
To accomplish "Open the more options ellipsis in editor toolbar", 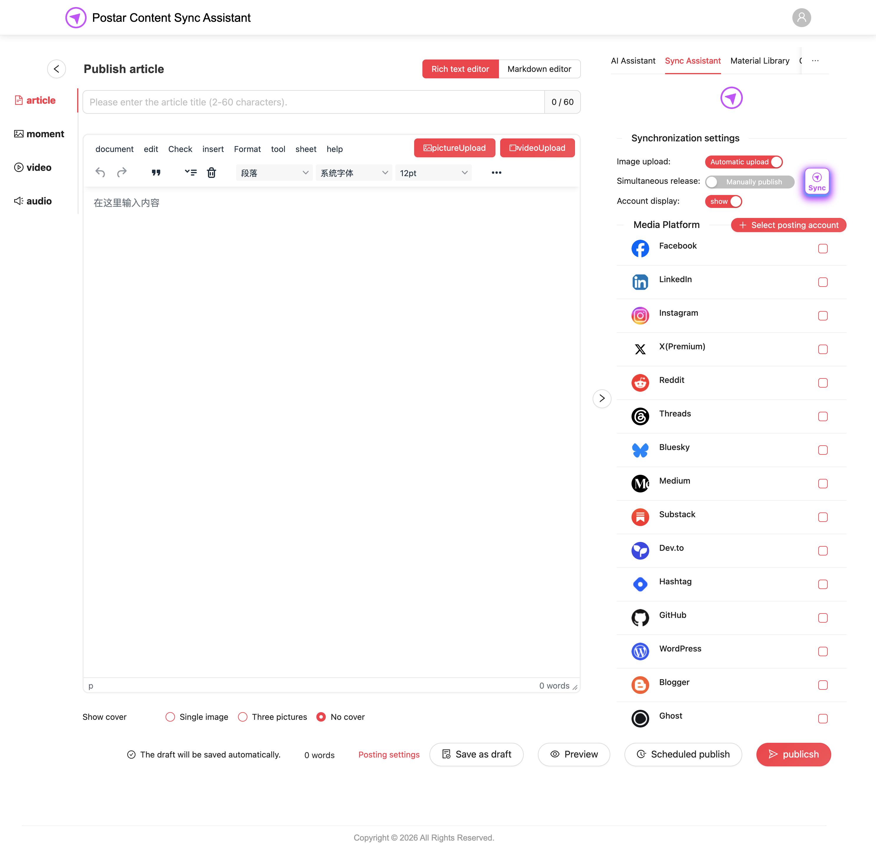I will point(496,173).
